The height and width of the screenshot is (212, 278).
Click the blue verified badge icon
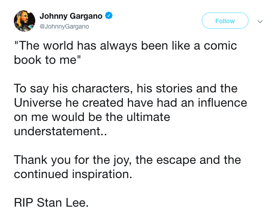109,16
